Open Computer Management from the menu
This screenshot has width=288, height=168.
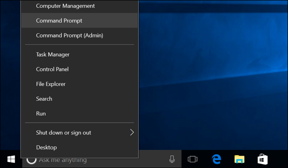[79, 6]
